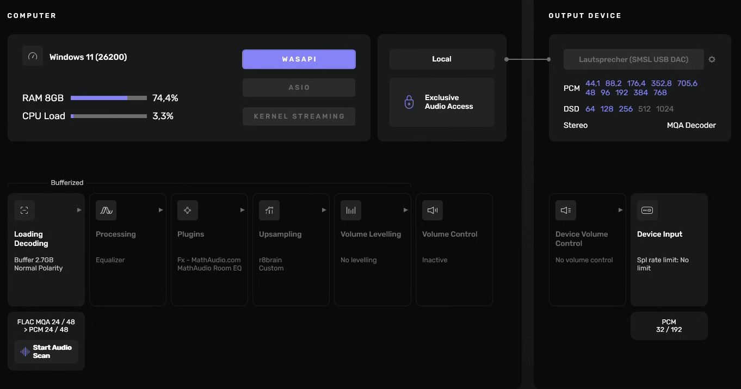The image size is (741, 389).
Task: Click the PCM 44,1 sample rate
Action: (592, 83)
